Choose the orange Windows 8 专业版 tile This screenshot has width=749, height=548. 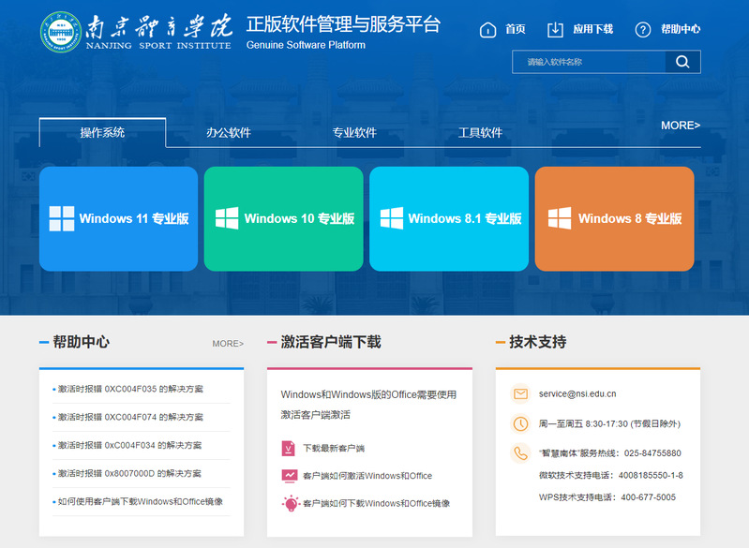(614, 219)
